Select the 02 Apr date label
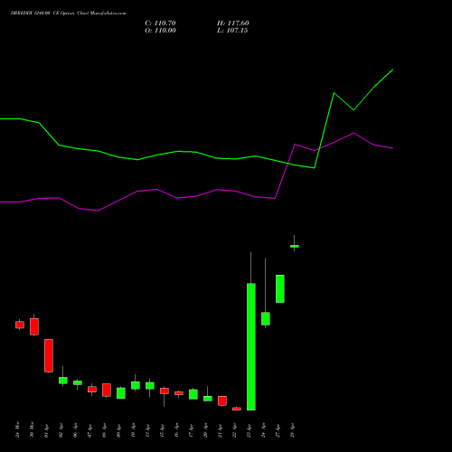The image size is (452, 452). (61, 430)
